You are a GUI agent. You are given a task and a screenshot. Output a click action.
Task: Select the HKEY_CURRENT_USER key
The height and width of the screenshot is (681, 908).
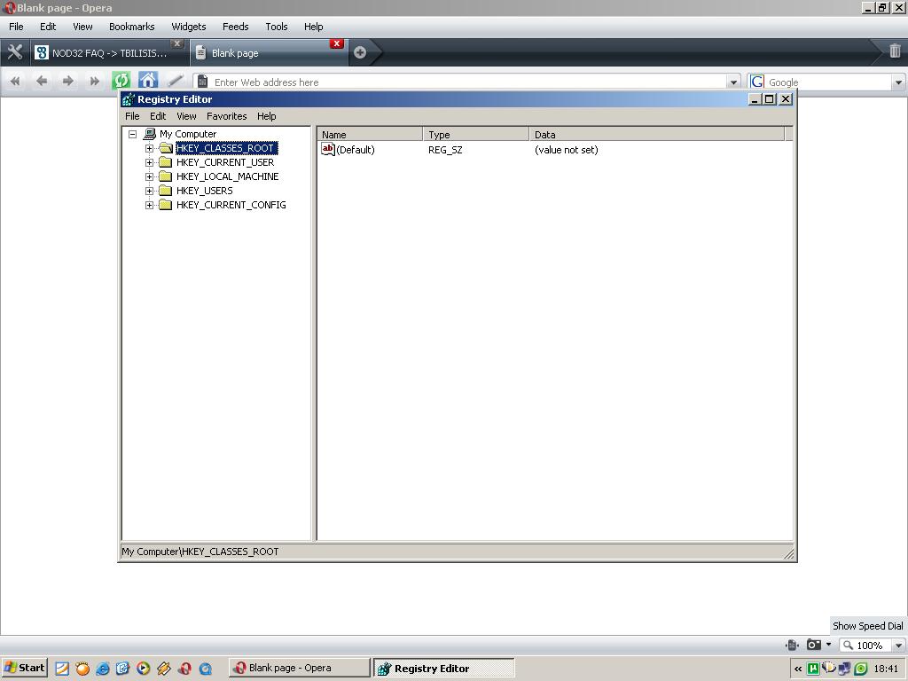coord(224,162)
